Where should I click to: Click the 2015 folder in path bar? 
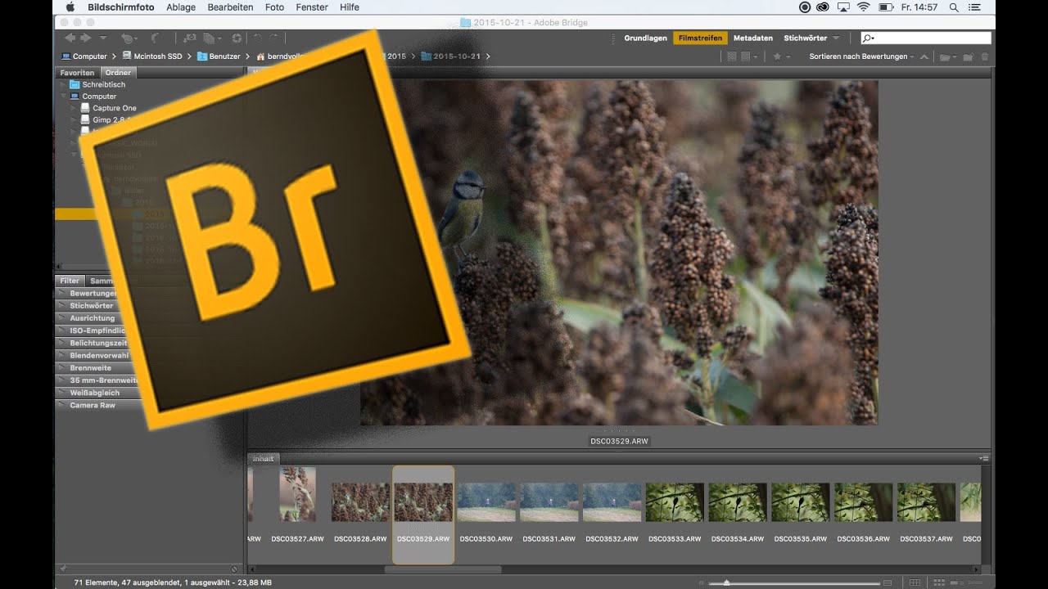point(396,56)
